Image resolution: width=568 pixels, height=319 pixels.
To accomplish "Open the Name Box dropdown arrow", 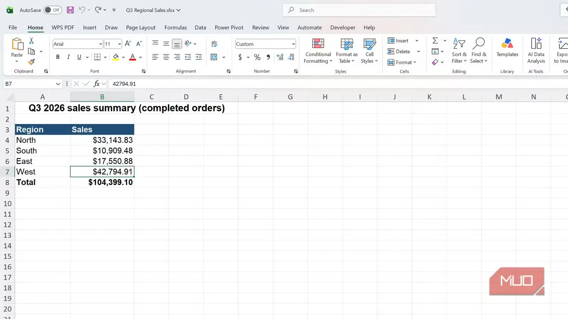I will [x=58, y=84].
